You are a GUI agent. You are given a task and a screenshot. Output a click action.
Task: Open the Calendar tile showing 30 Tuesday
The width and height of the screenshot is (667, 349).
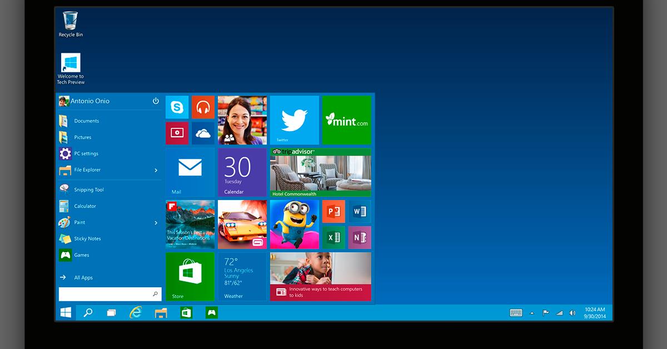tap(242, 172)
